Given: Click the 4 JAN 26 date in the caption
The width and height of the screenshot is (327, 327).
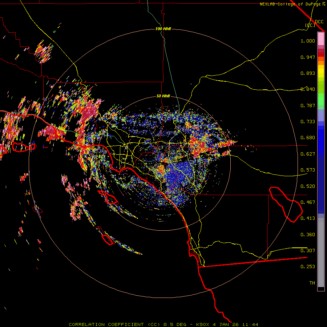Looking at the screenshot, I should (x=226, y=324).
